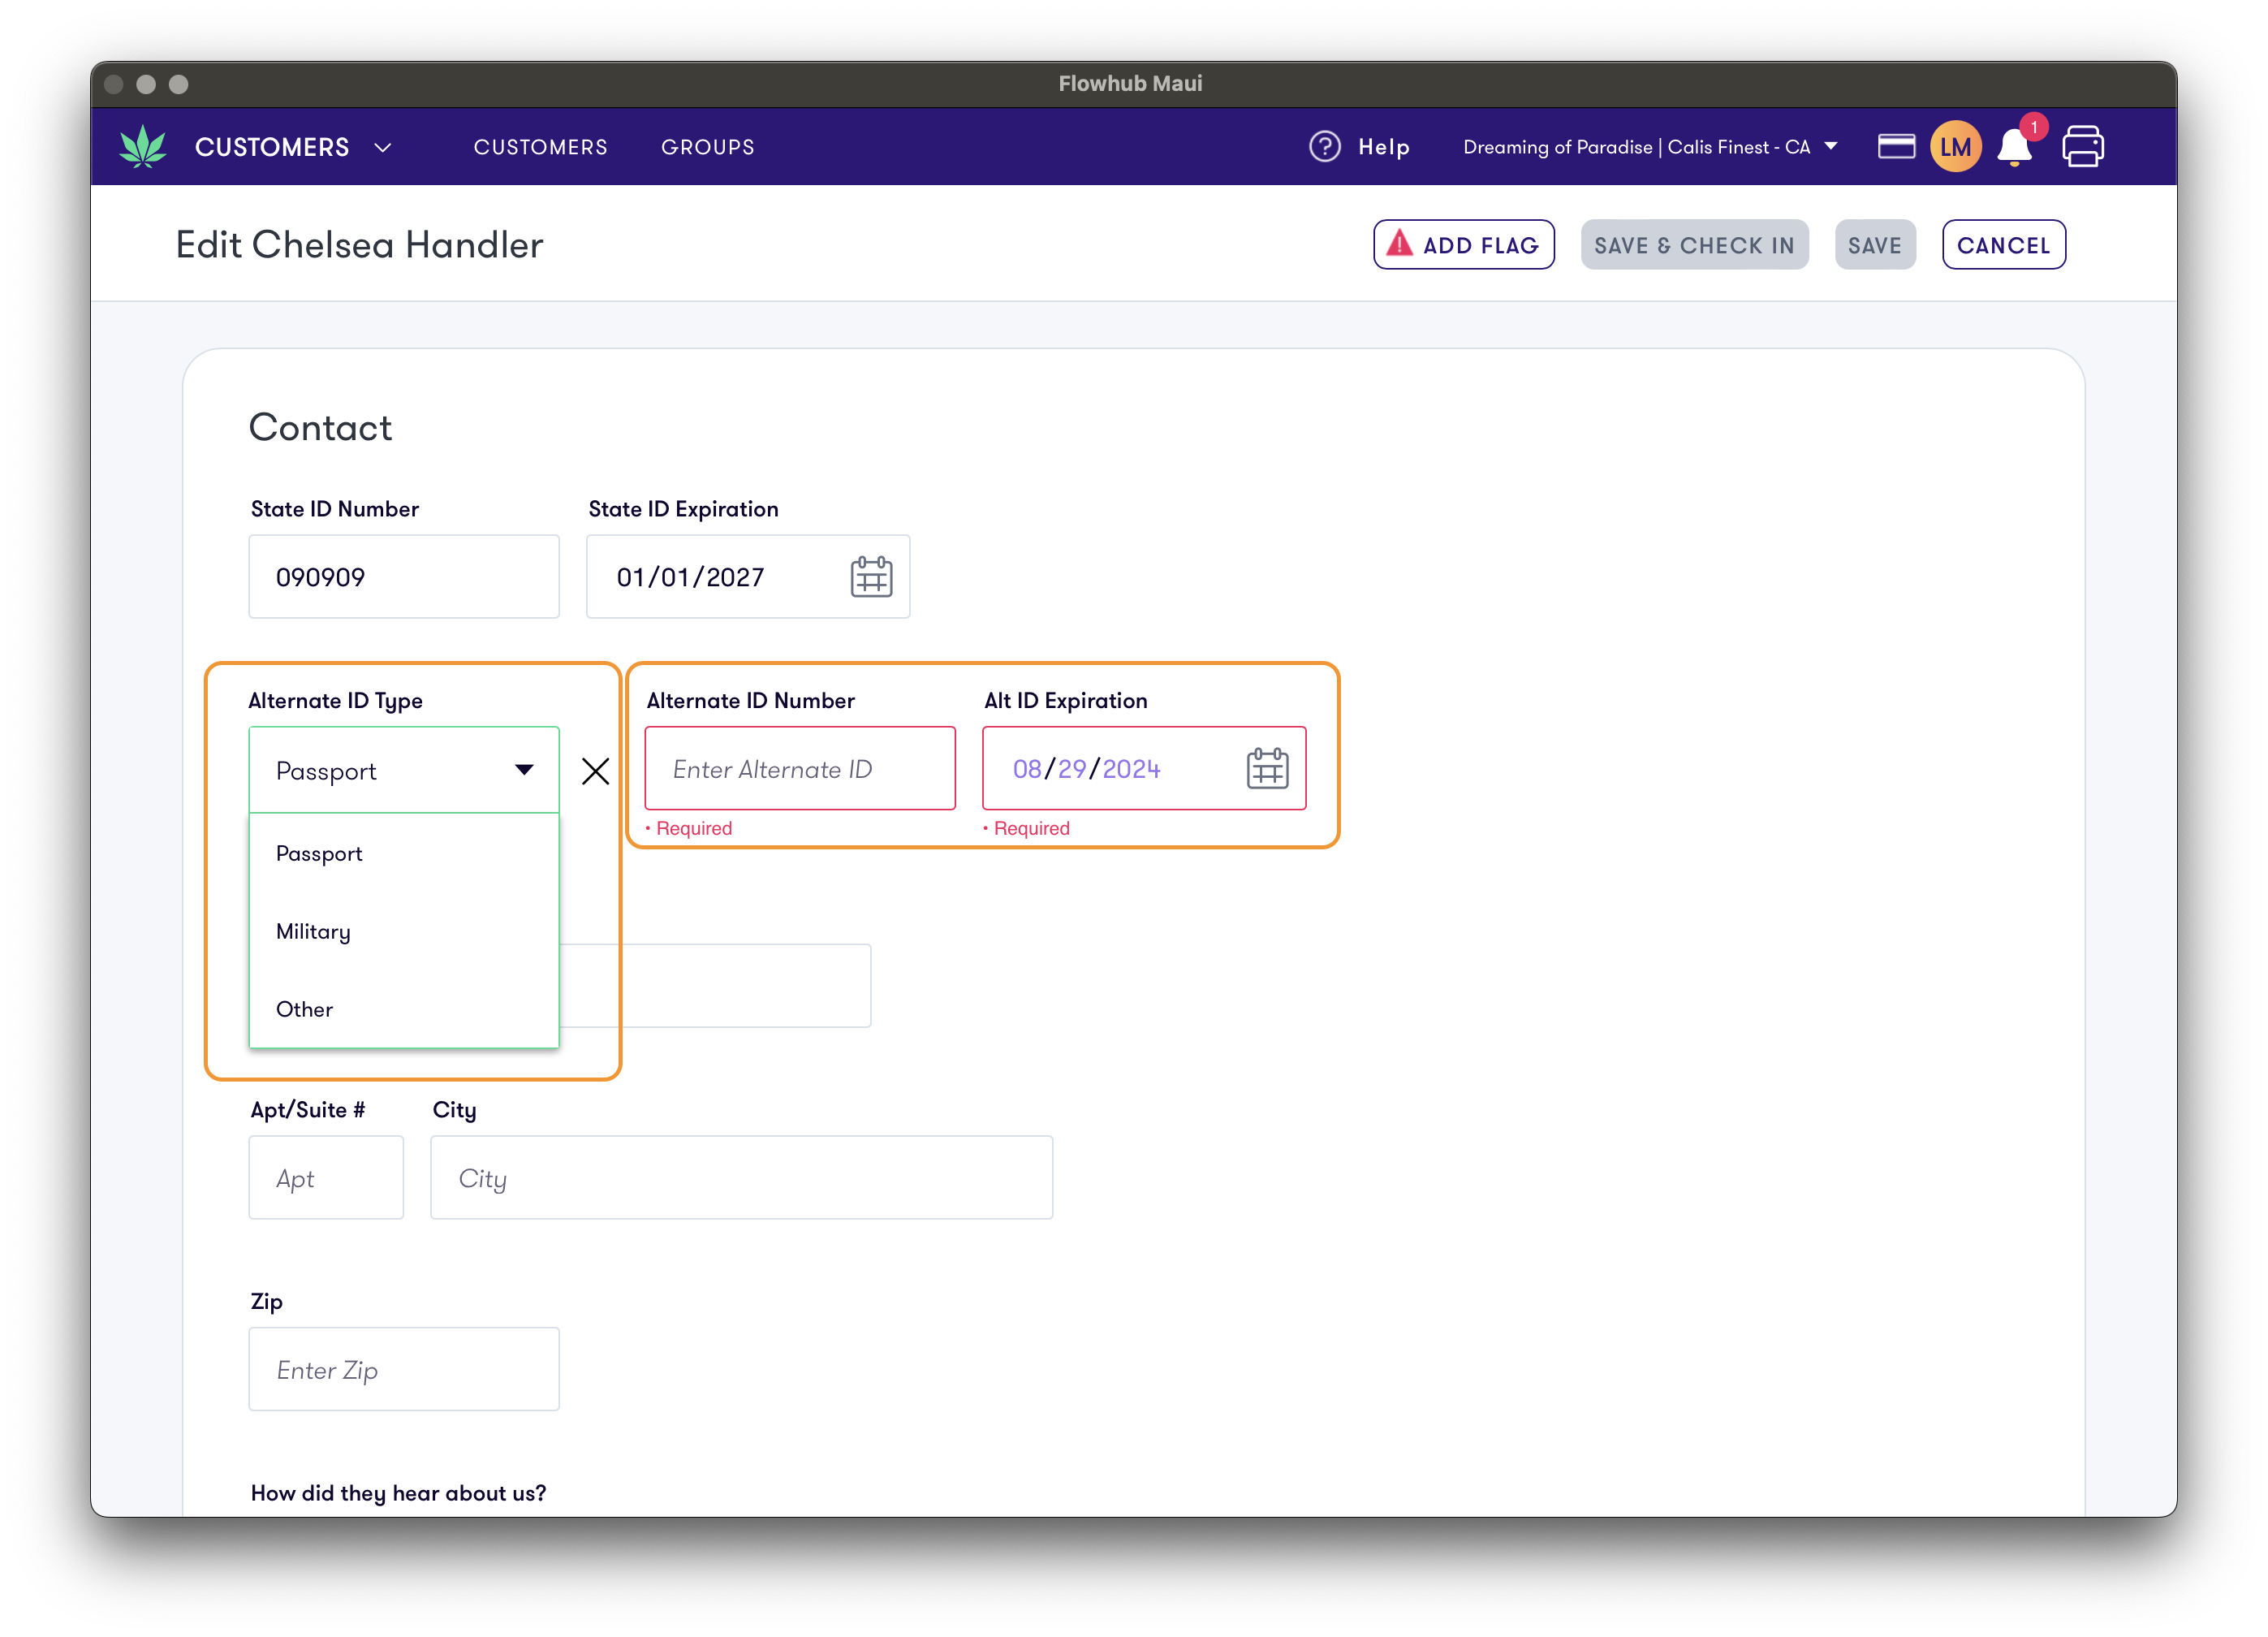
Task: Open the Help question mark icon
Action: tap(1324, 146)
